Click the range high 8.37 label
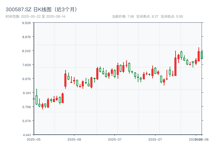This screenshot has height=168, width=224. pyautogui.click(x=147, y=17)
